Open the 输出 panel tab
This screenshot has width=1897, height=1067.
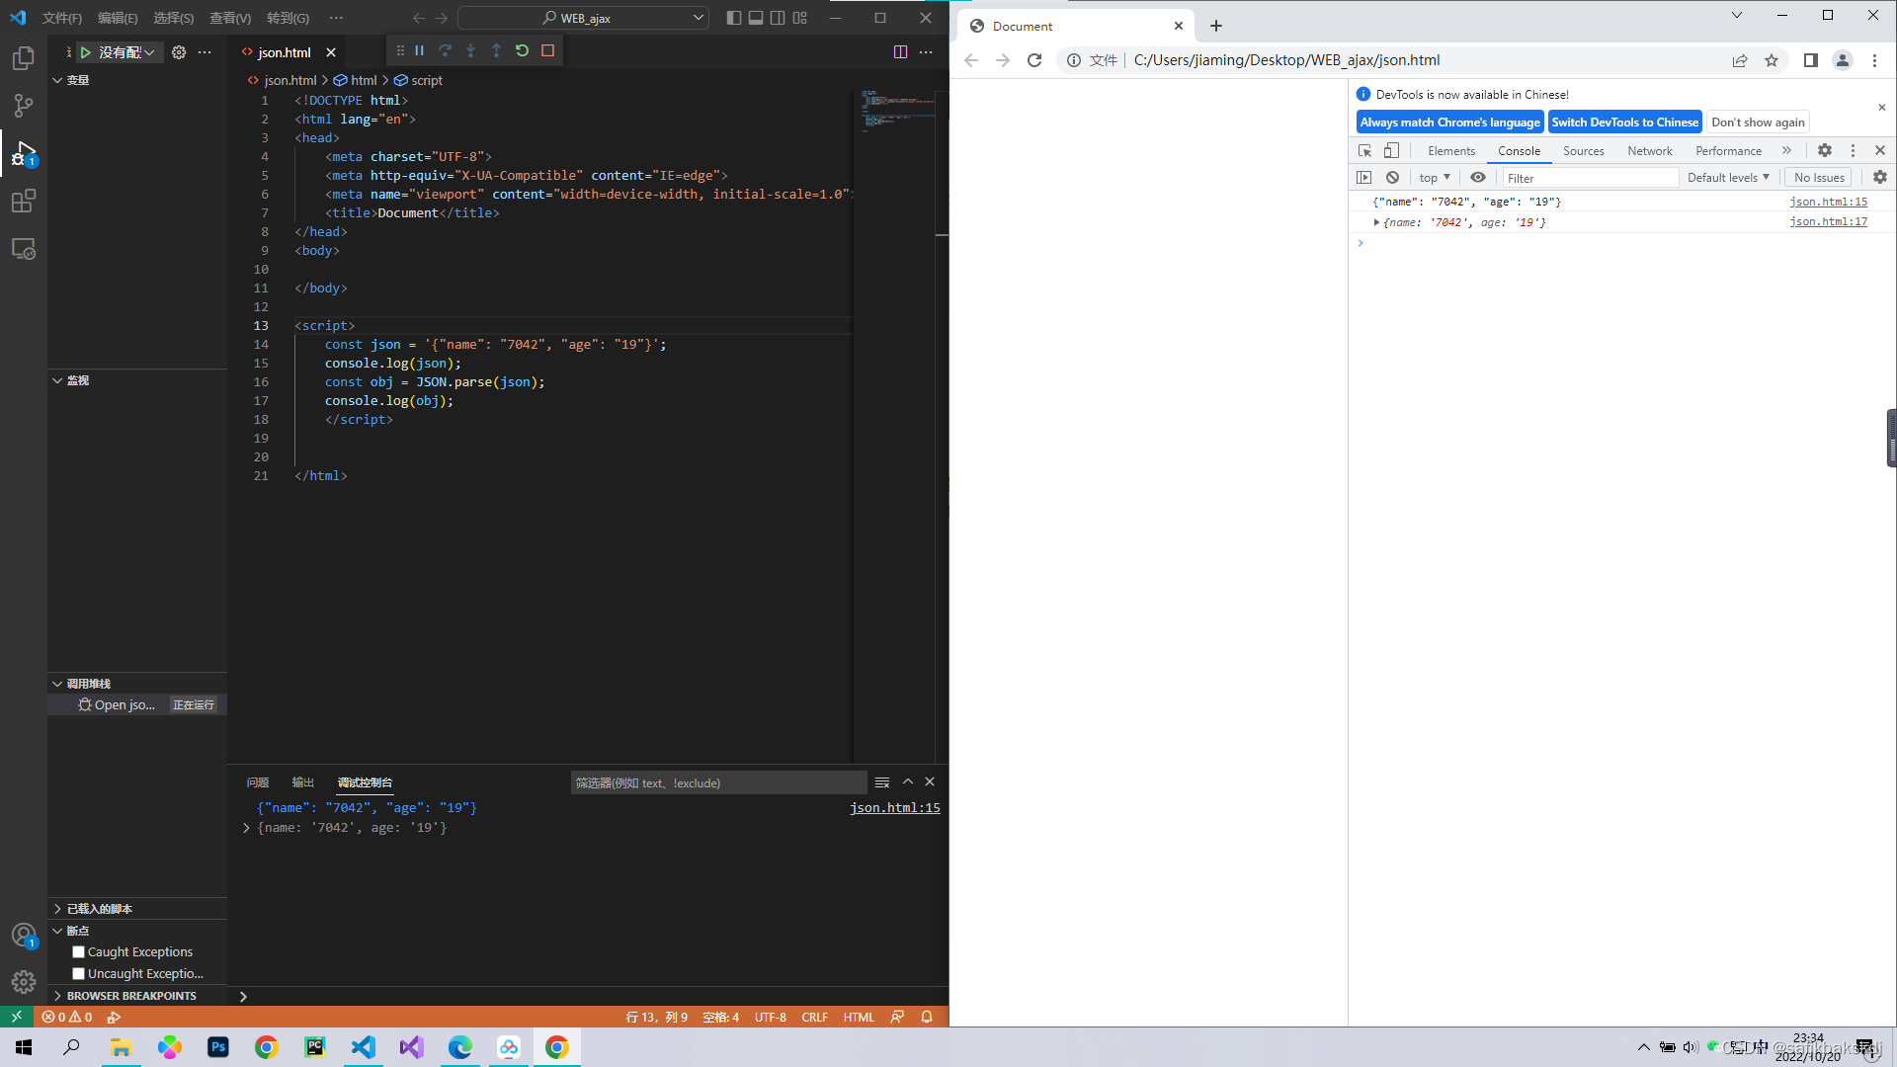tap(302, 782)
